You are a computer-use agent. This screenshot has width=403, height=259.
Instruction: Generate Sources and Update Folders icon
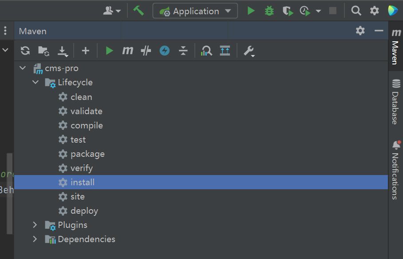[43, 51]
